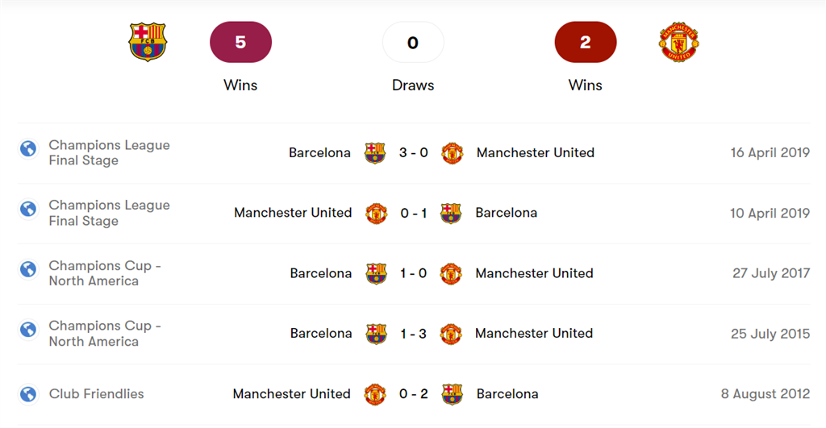Click the large Manchester United crest in header
Image resolution: width=826 pixels, height=428 pixels.
678,42
